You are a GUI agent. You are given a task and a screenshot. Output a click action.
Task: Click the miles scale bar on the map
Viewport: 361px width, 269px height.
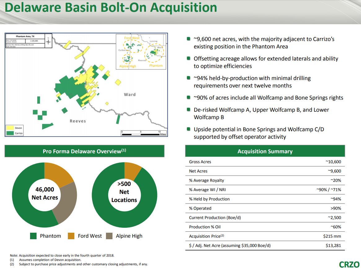click(x=144, y=133)
